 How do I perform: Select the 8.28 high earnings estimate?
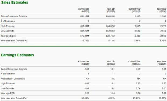164,84
